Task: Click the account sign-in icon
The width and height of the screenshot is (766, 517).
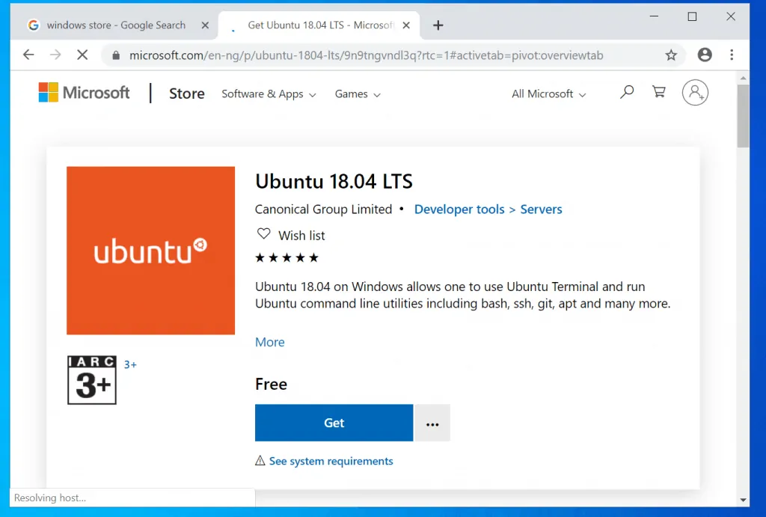Action: click(695, 93)
